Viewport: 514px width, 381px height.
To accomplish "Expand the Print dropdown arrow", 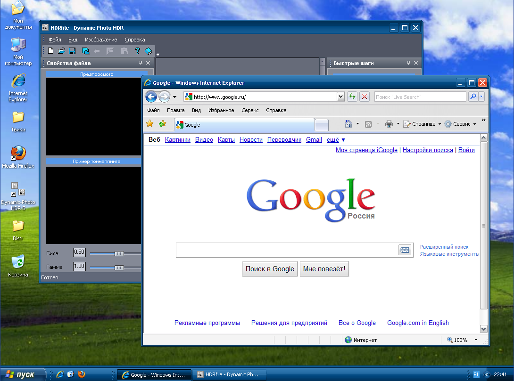I will (398, 124).
